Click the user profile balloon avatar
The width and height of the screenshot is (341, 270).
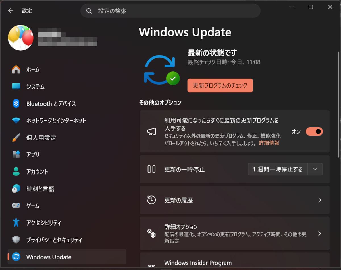tap(21, 38)
